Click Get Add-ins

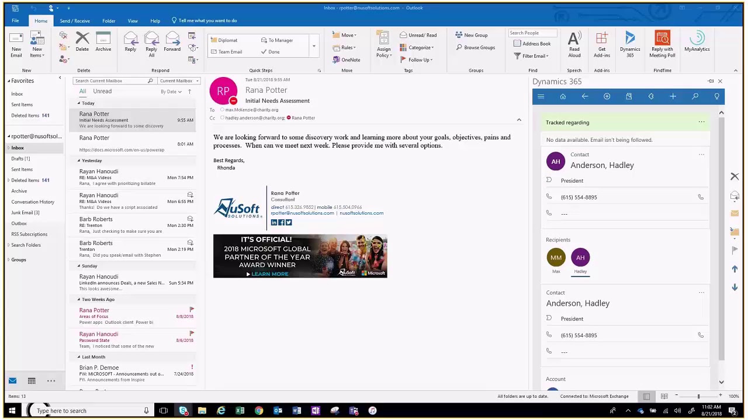[x=602, y=45]
